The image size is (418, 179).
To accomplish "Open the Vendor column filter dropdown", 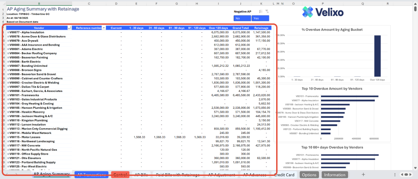I will (70, 28).
